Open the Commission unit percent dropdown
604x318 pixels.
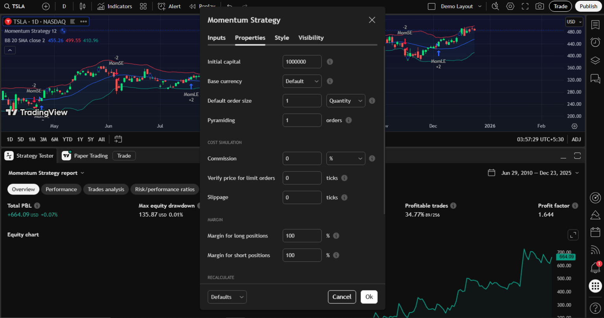(345, 158)
